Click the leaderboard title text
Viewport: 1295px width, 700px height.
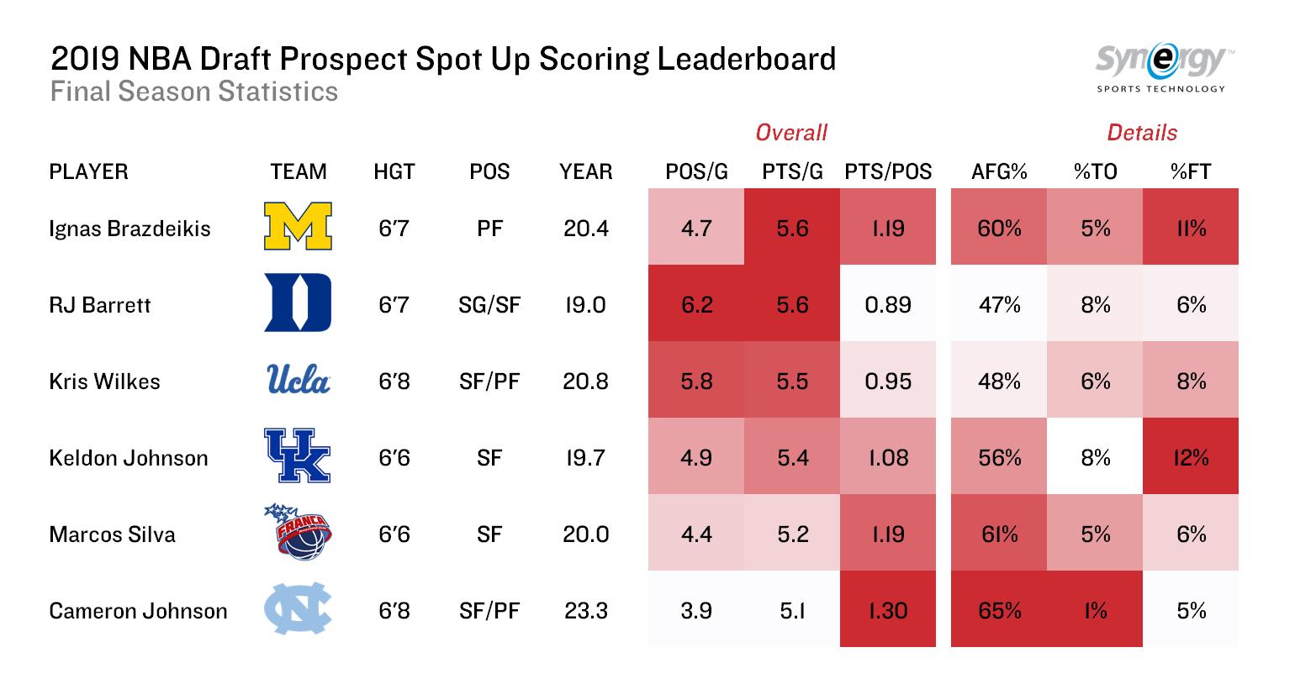coord(443,60)
